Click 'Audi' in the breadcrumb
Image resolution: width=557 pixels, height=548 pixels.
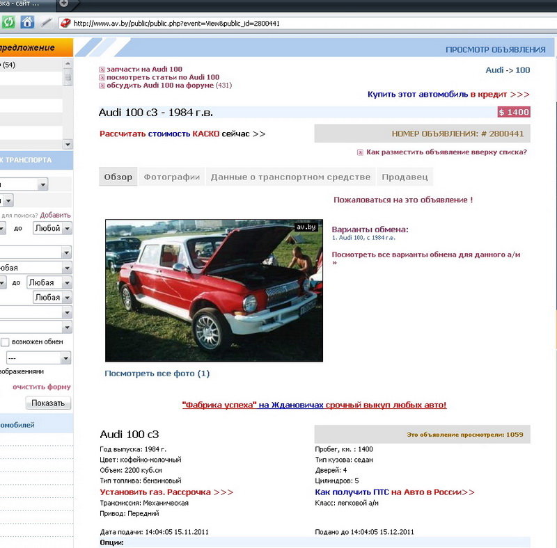pos(494,70)
